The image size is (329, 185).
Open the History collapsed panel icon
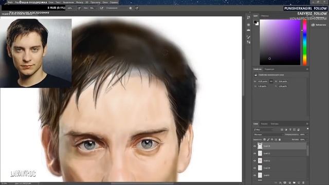coord(248,17)
